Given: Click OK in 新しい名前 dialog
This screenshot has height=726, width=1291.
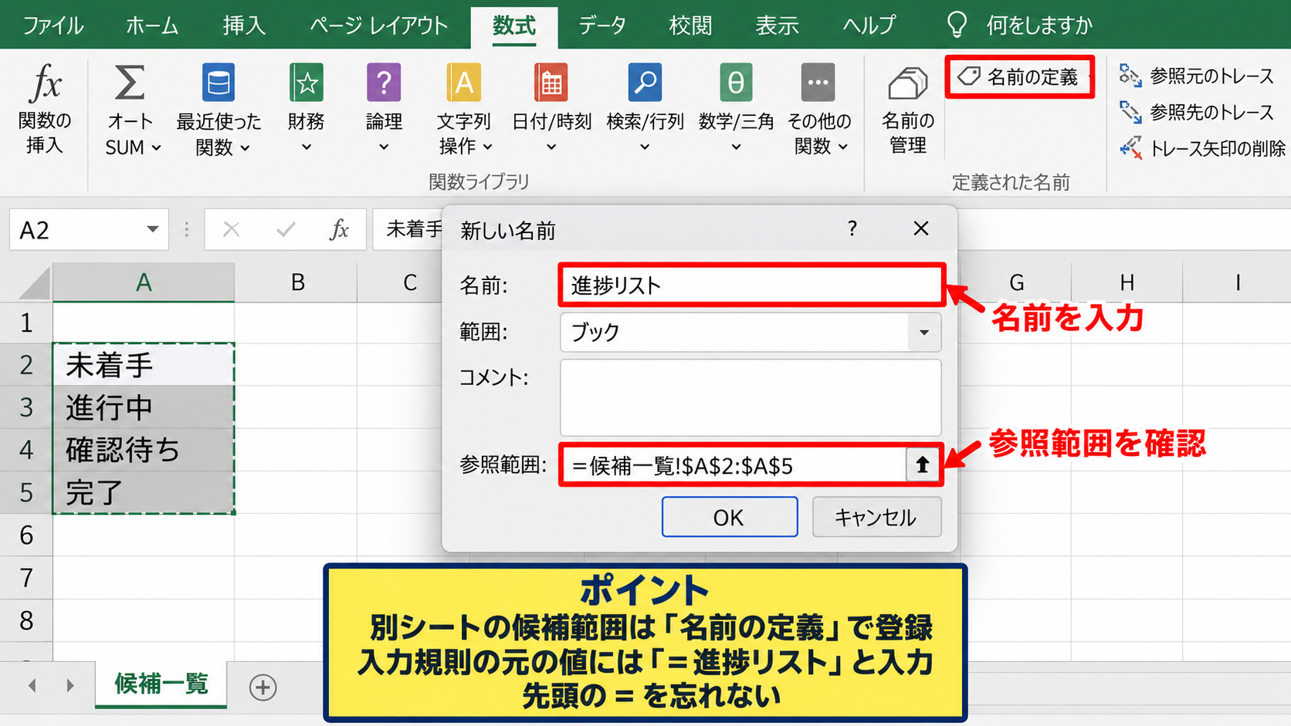Looking at the screenshot, I should tap(729, 517).
